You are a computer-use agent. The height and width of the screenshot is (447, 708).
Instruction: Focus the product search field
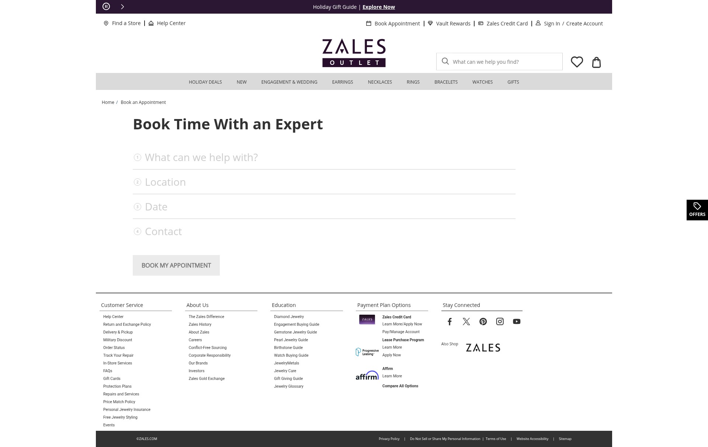pos(499,62)
